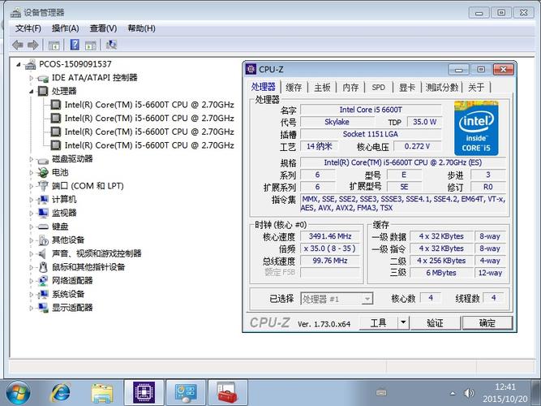Switch to the 主板 tab in CPU-Z
The height and width of the screenshot is (406, 541).
point(322,88)
